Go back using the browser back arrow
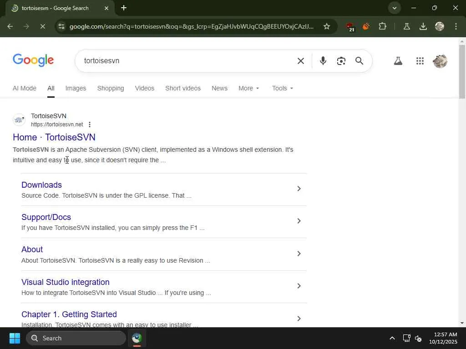Viewport: 466px width, 349px height. (10, 26)
